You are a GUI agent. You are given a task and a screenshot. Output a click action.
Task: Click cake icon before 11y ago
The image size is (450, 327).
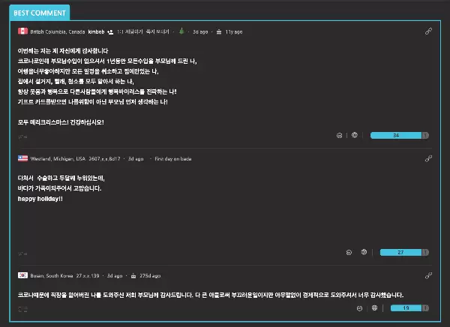(219, 31)
